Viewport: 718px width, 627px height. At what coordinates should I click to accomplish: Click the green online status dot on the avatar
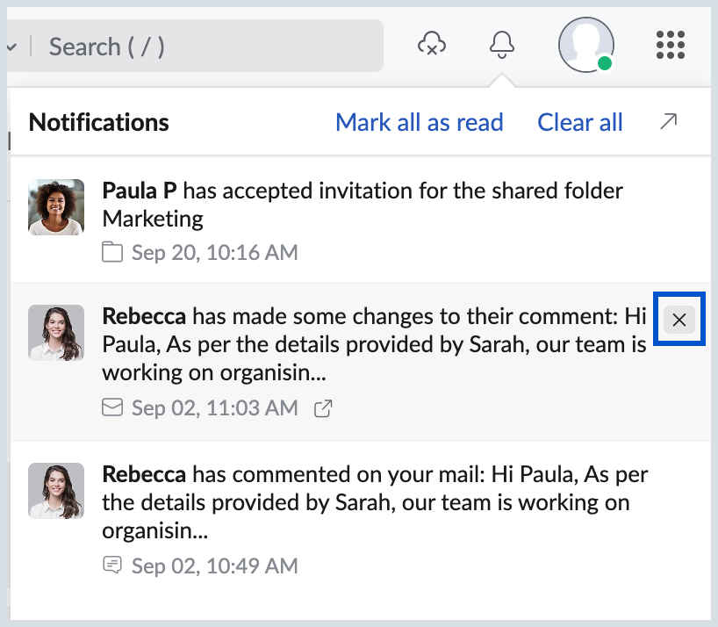tap(605, 64)
